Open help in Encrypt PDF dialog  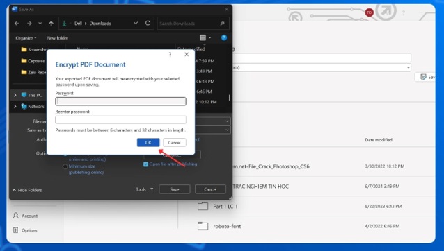click(170, 54)
